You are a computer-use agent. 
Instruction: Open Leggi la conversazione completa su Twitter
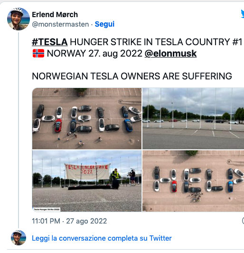coord(102,238)
